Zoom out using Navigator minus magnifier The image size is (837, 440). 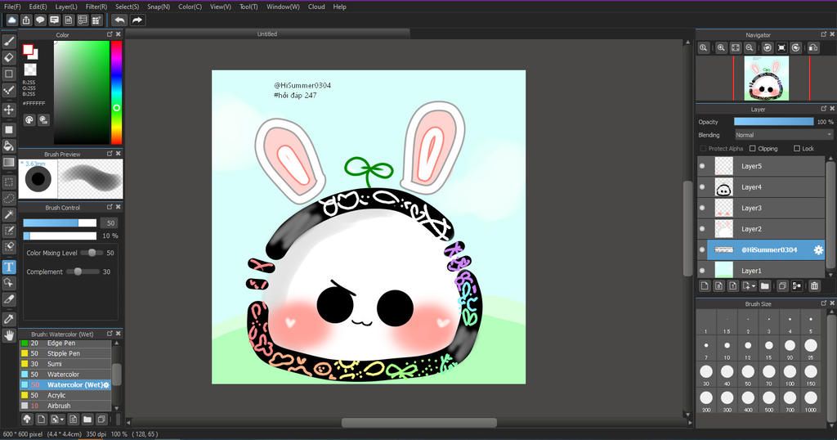750,47
